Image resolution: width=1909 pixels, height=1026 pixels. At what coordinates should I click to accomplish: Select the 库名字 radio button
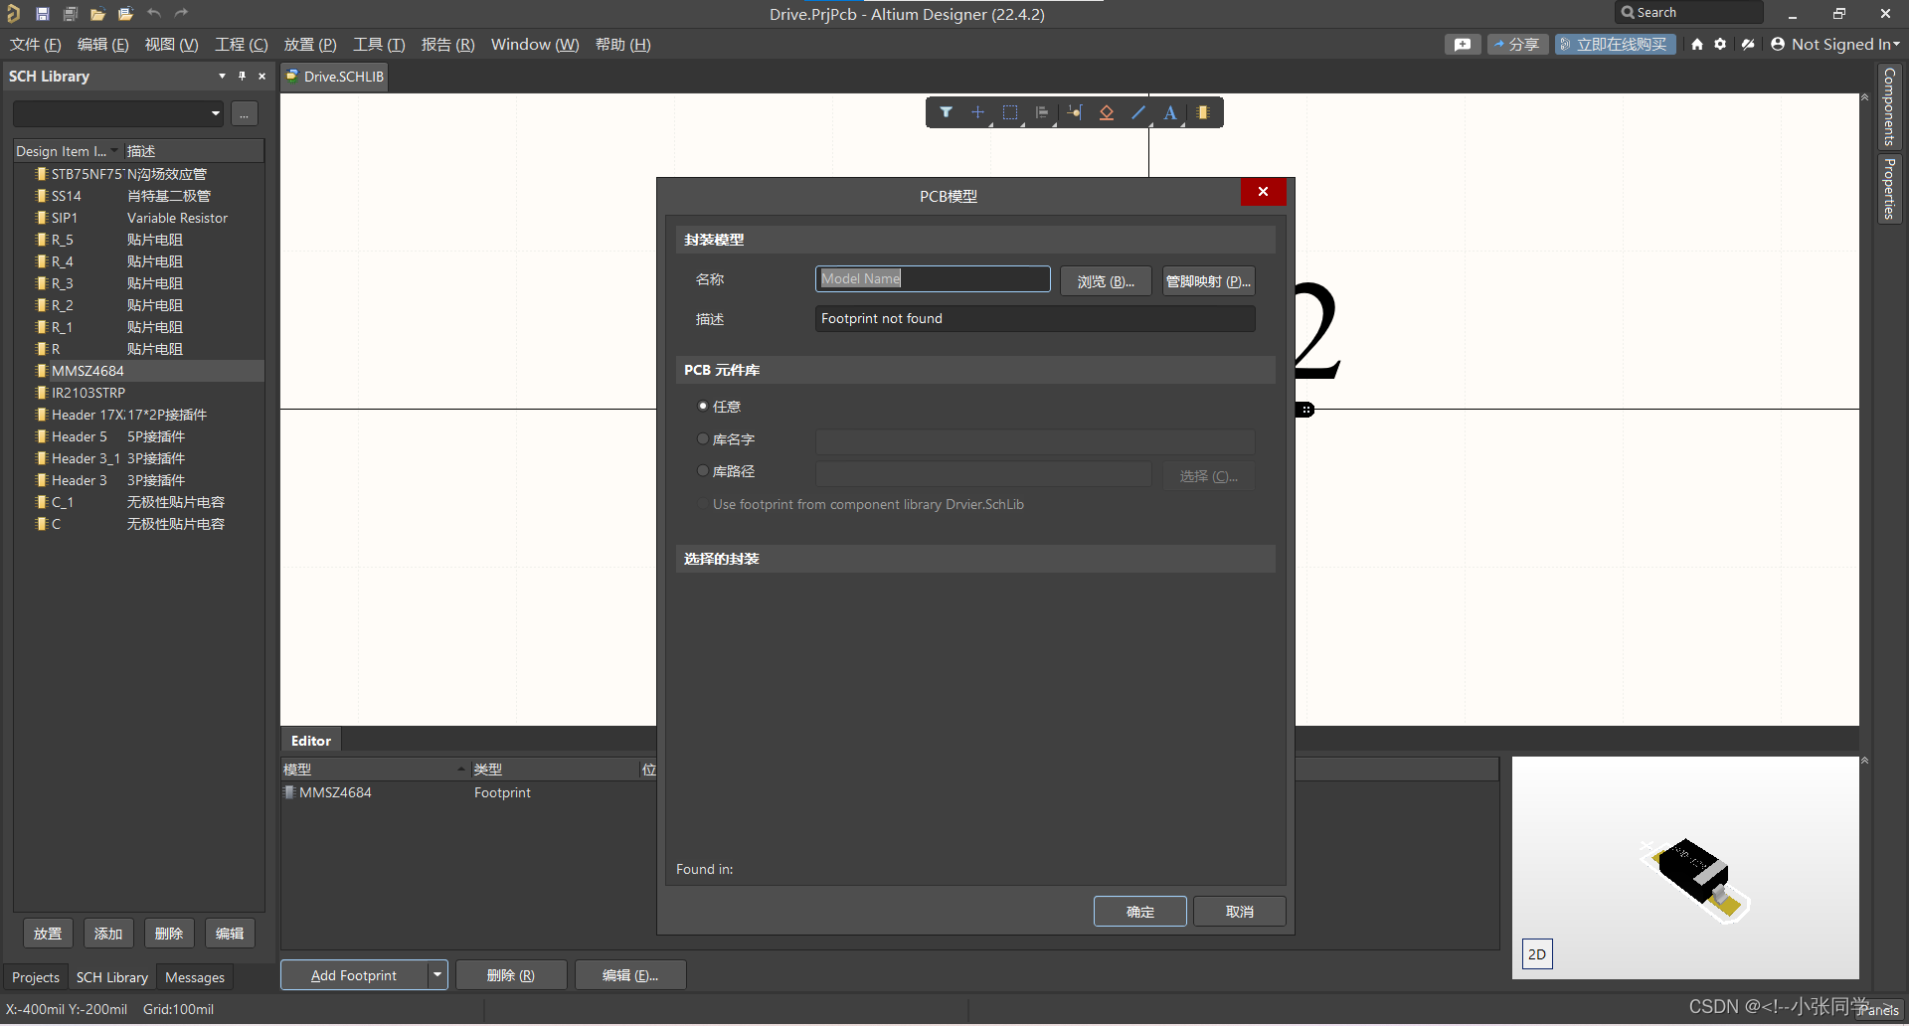[x=703, y=438]
